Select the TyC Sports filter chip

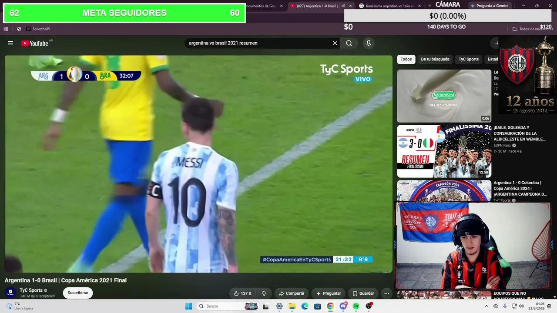click(x=469, y=59)
